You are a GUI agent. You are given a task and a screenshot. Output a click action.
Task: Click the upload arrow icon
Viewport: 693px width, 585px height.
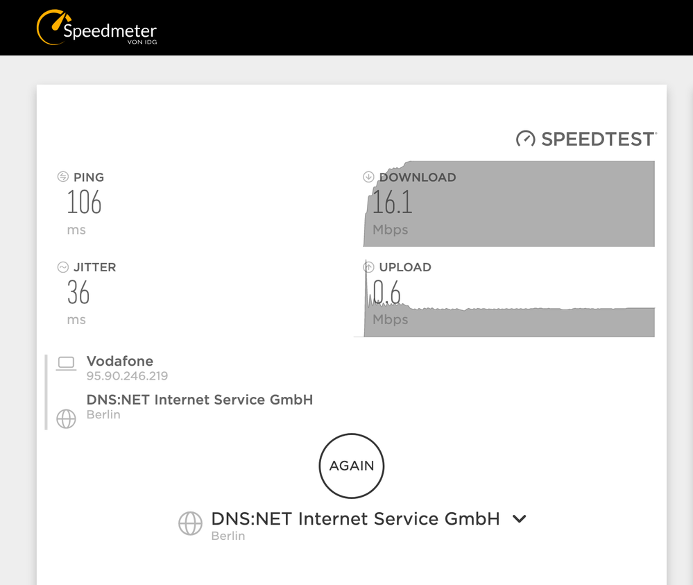click(x=368, y=267)
